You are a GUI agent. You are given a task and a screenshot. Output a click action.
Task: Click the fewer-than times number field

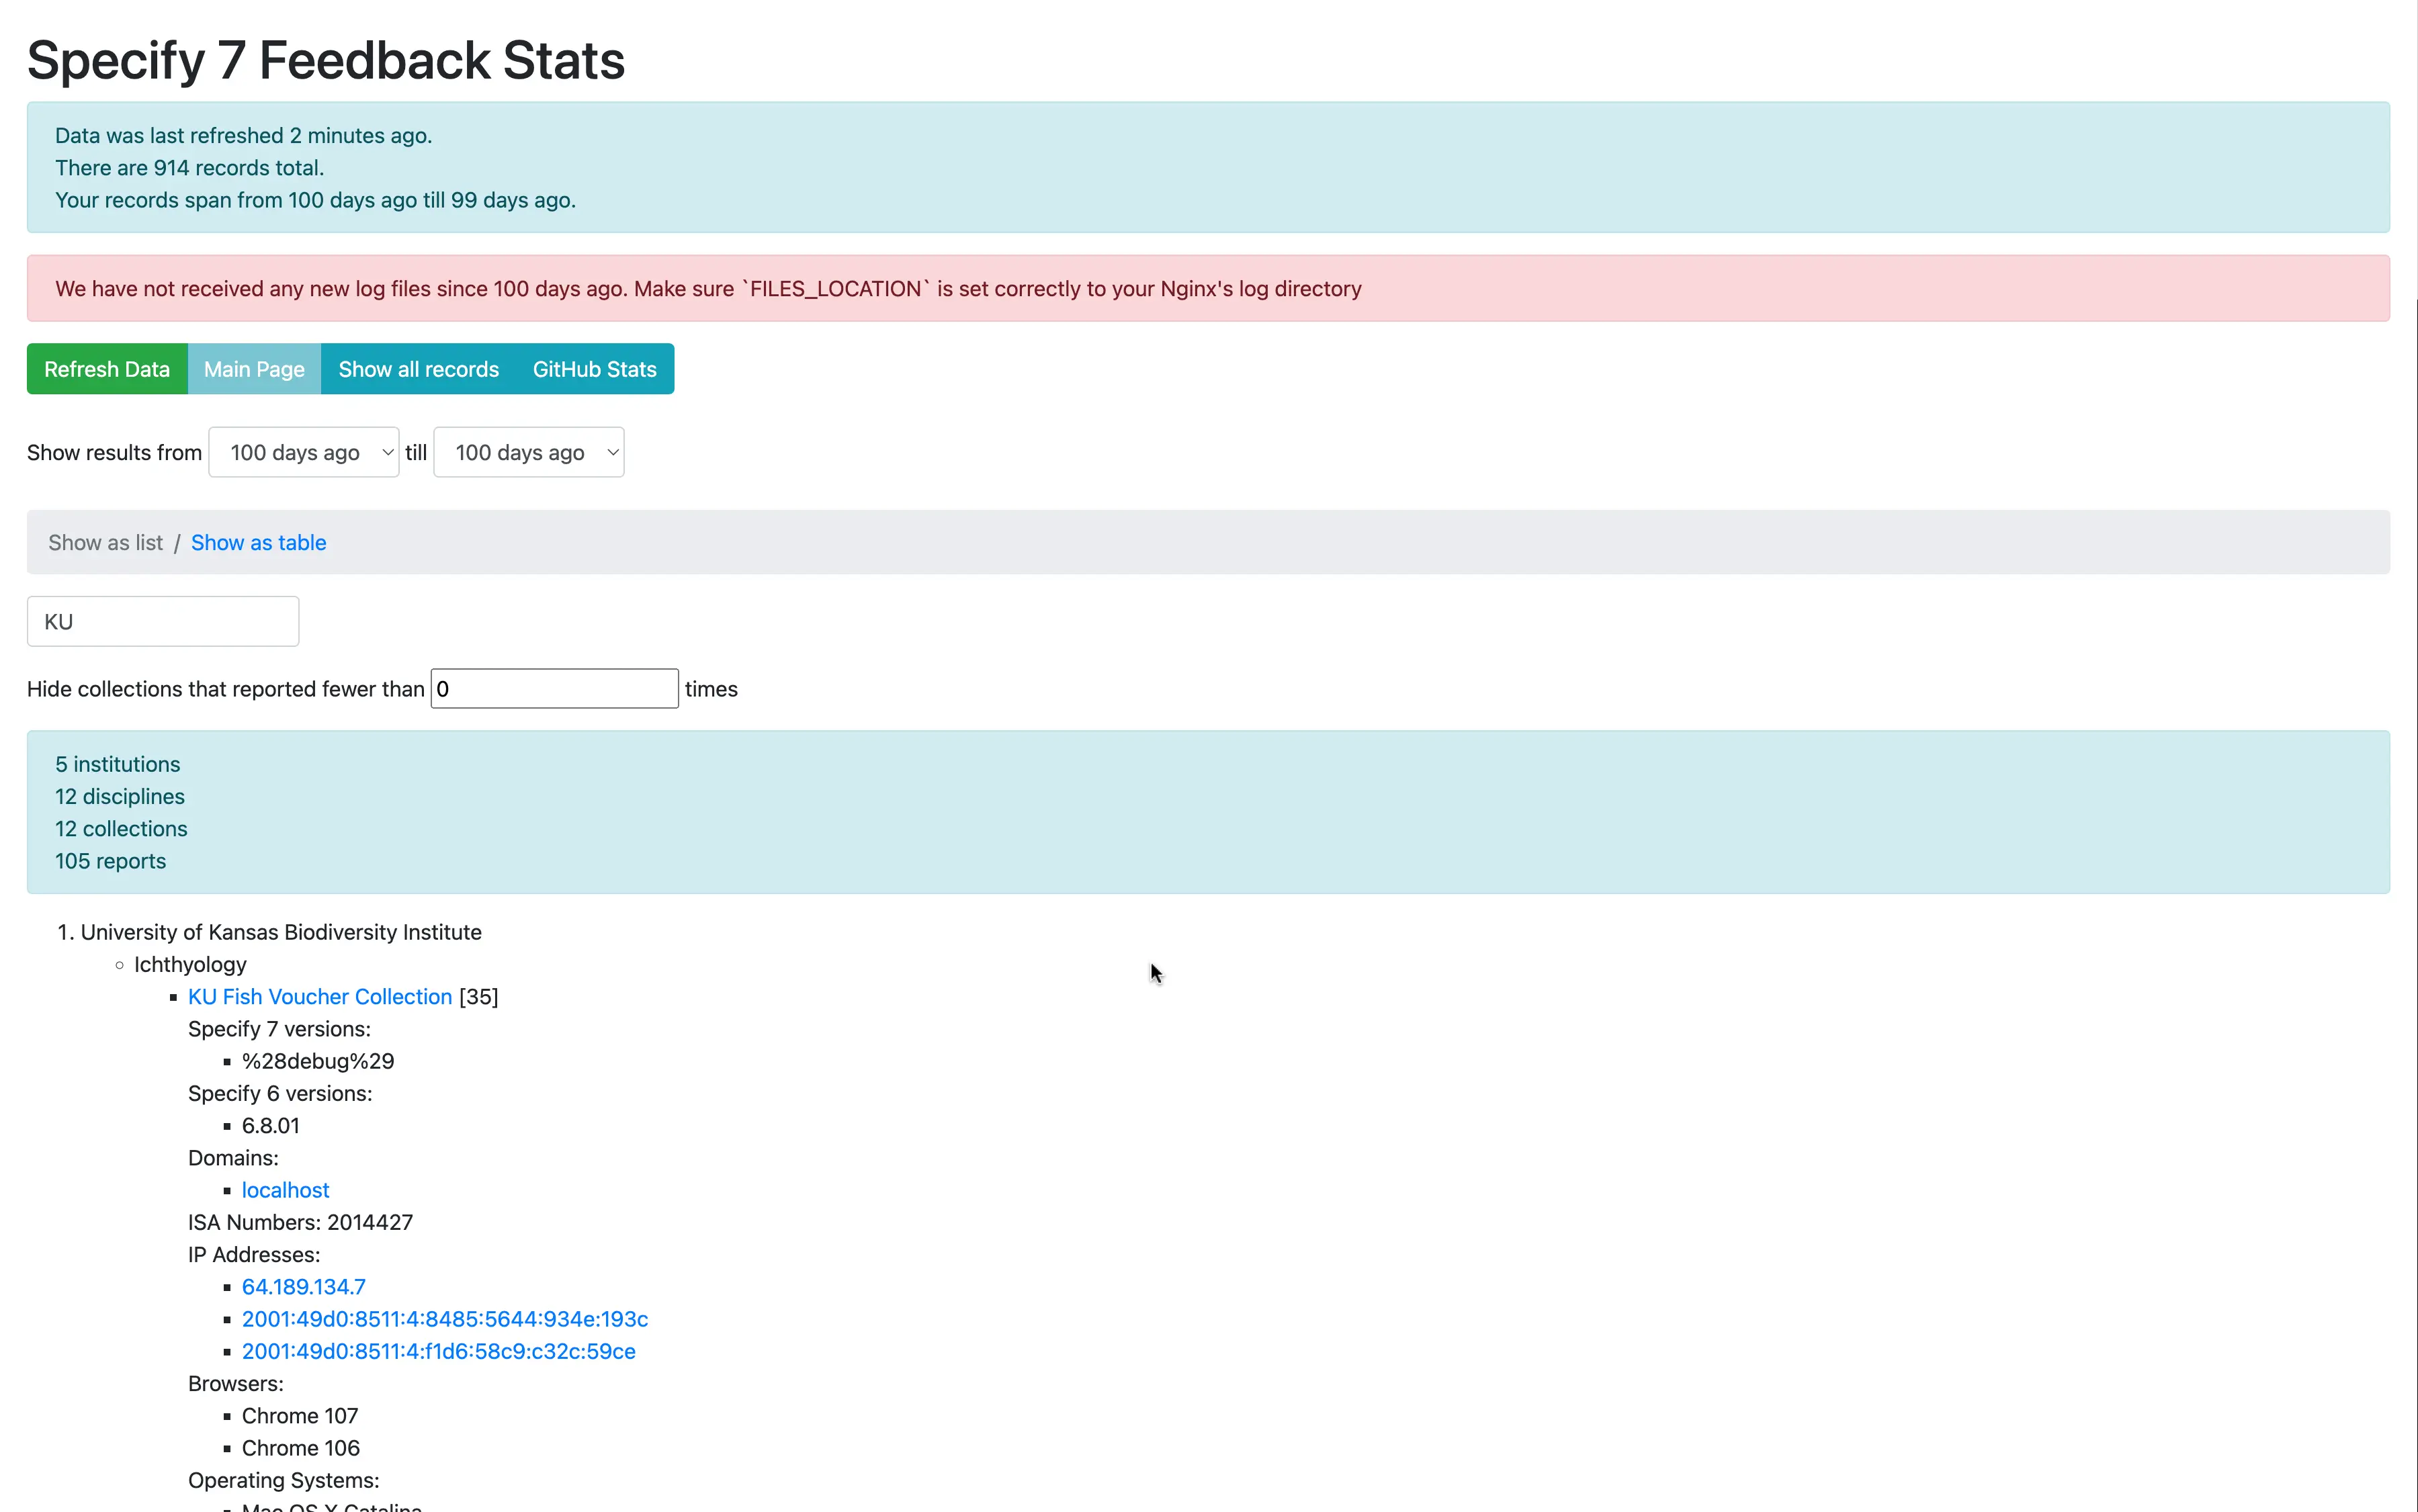click(554, 689)
